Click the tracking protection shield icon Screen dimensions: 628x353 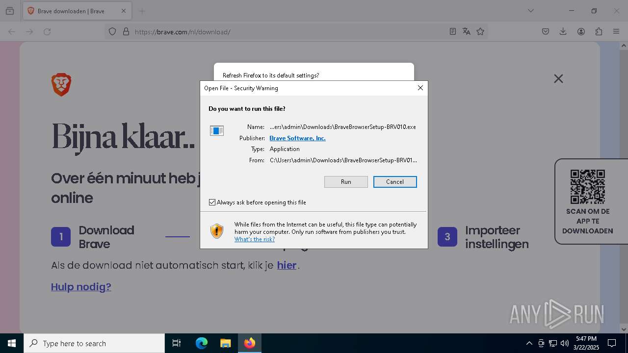click(x=112, y=32)
